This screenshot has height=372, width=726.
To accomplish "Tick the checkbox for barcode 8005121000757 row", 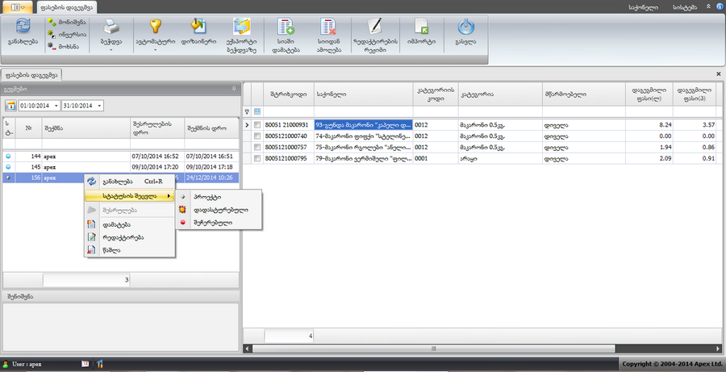I will coord(257,148).
